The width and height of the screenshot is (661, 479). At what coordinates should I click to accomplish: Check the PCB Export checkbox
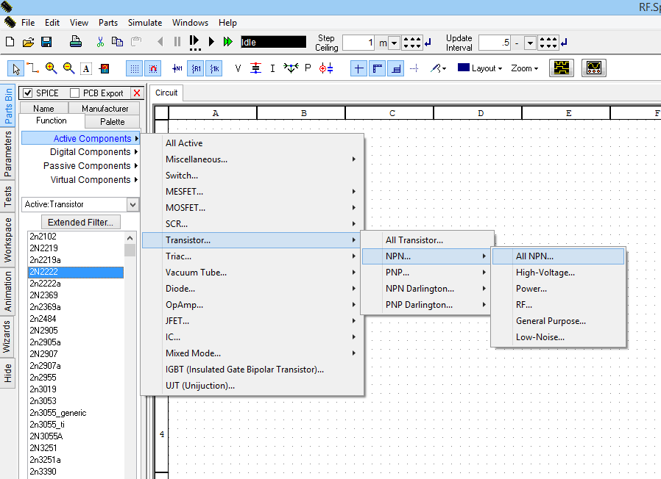74,93
